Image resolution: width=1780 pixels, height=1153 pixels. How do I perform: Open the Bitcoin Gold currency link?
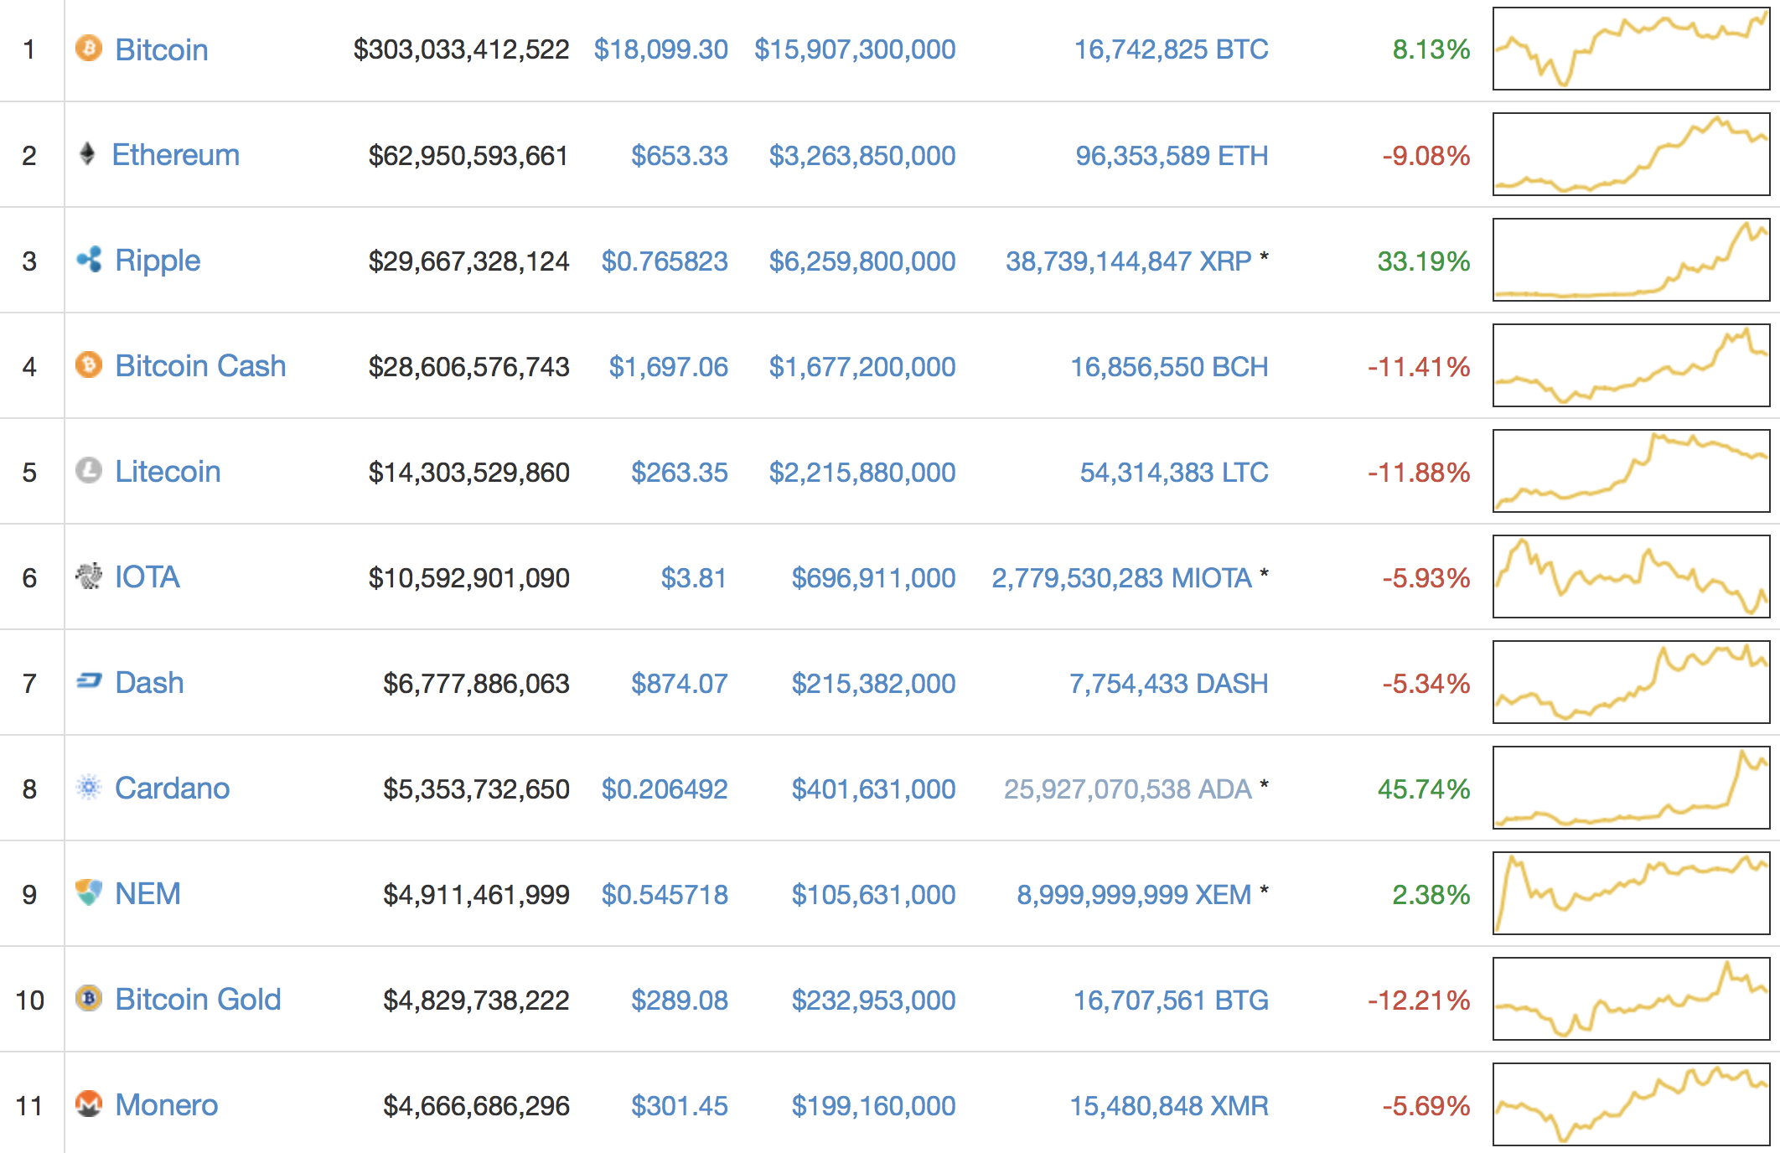pos(198,1000)
